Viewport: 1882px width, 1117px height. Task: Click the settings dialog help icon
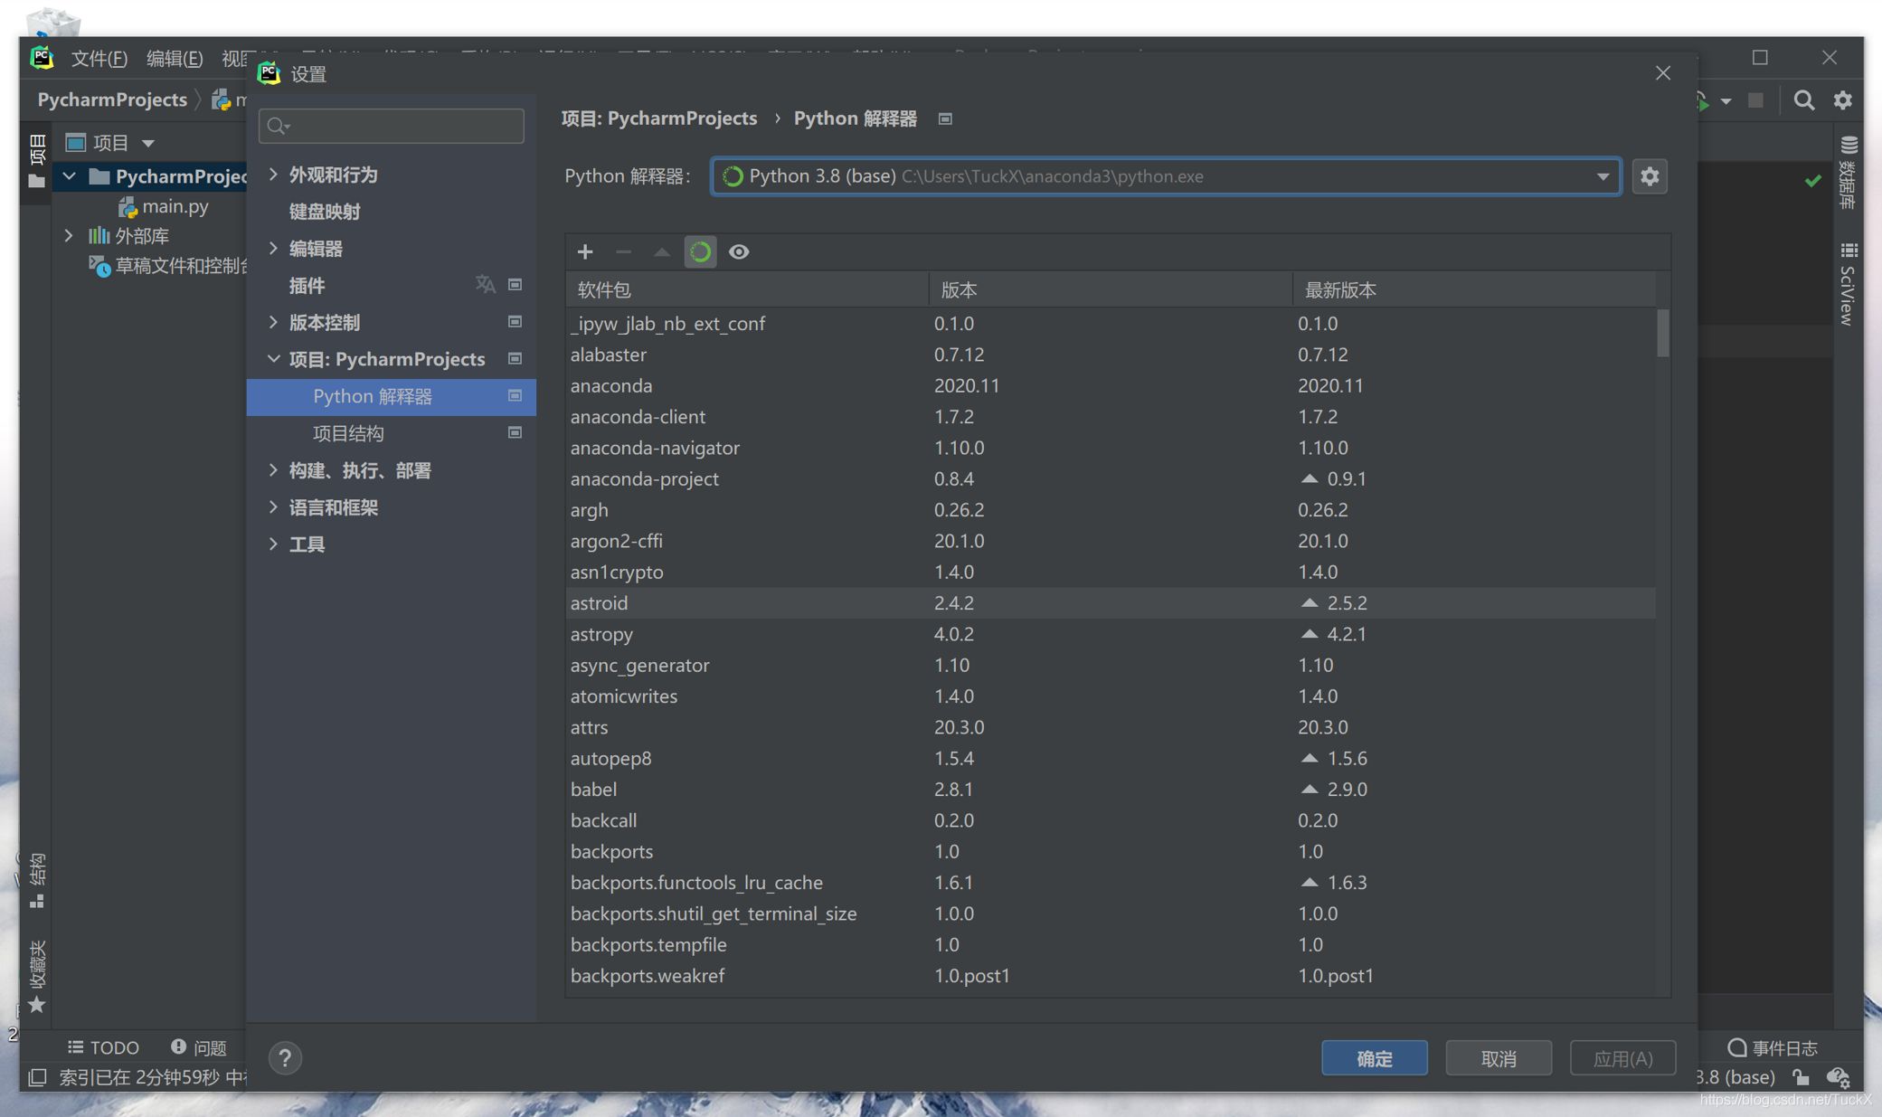(x=285, y=1057)
